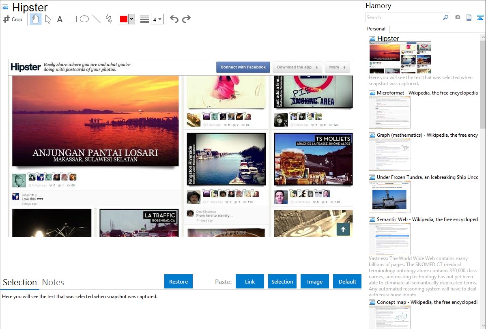Open the LA Traffic postcard
486x329 pixels.
click(139, 223)
